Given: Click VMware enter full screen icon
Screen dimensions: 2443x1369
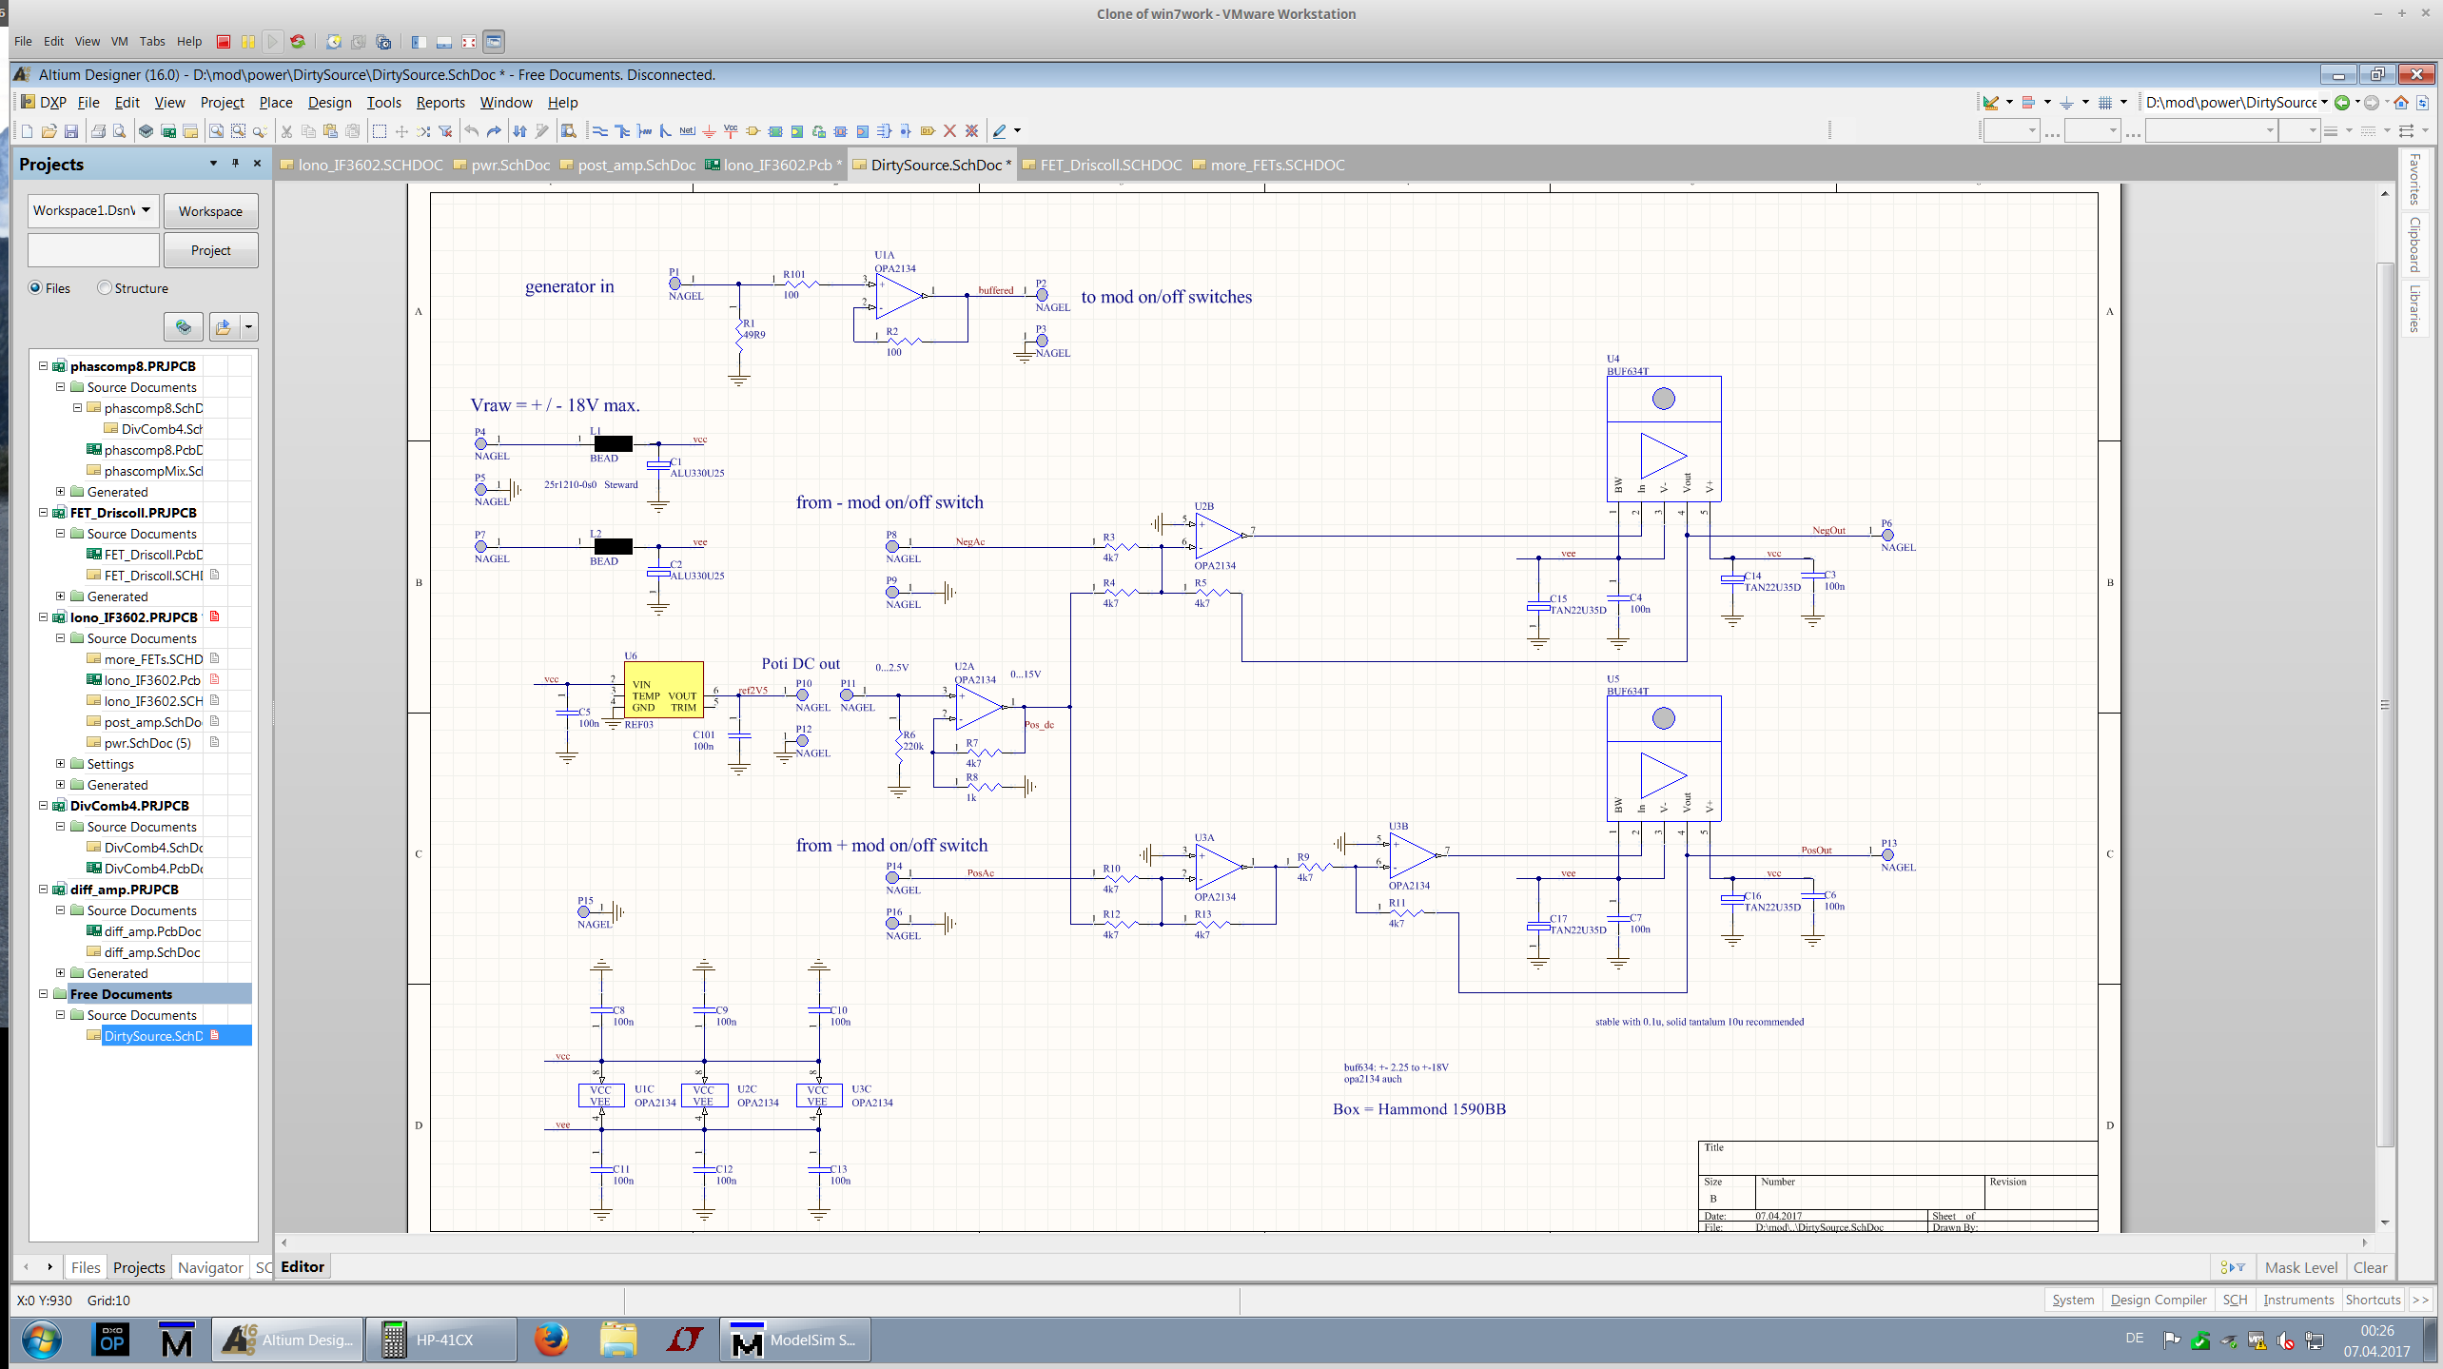Looking at the screenshot, I should (x=469, y=42).
